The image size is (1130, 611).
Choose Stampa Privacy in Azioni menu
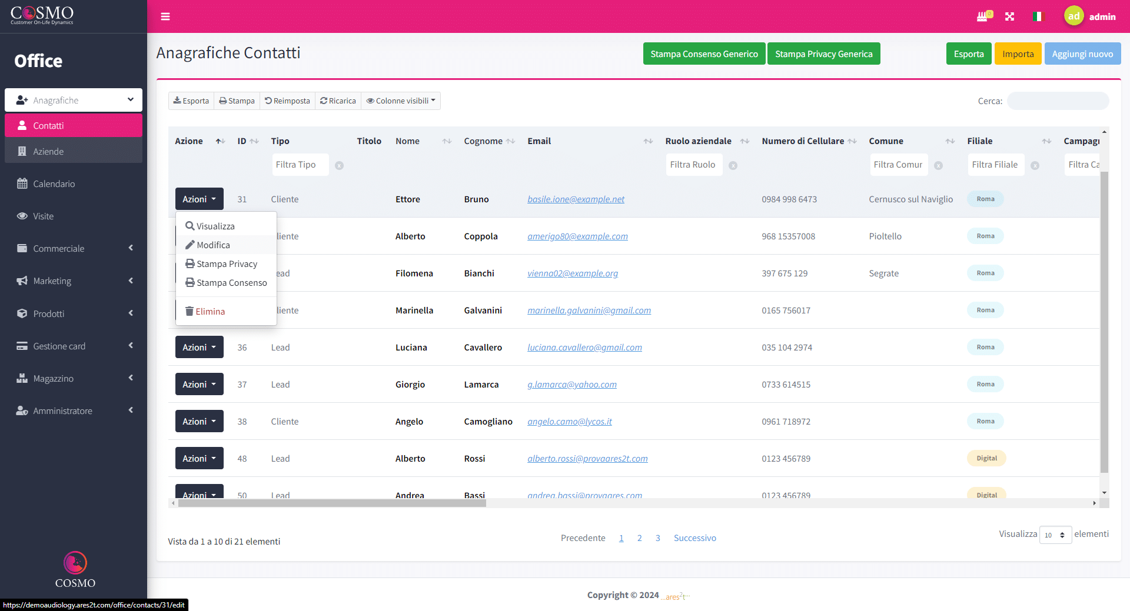point(226,263)
